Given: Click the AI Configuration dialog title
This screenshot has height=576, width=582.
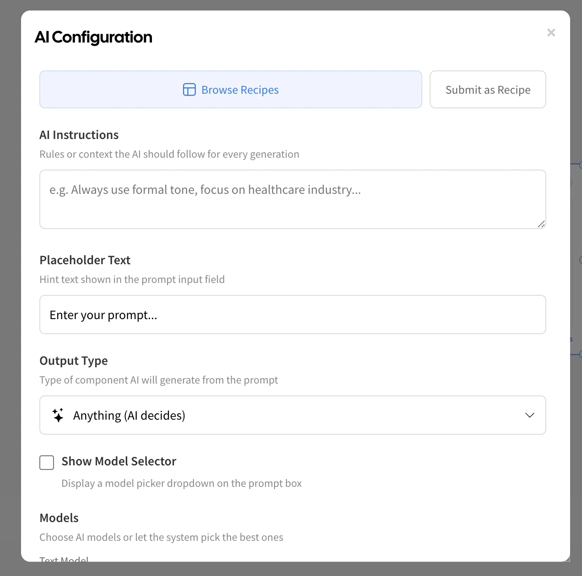Looking at the screenshot, I should pos(94,37).
